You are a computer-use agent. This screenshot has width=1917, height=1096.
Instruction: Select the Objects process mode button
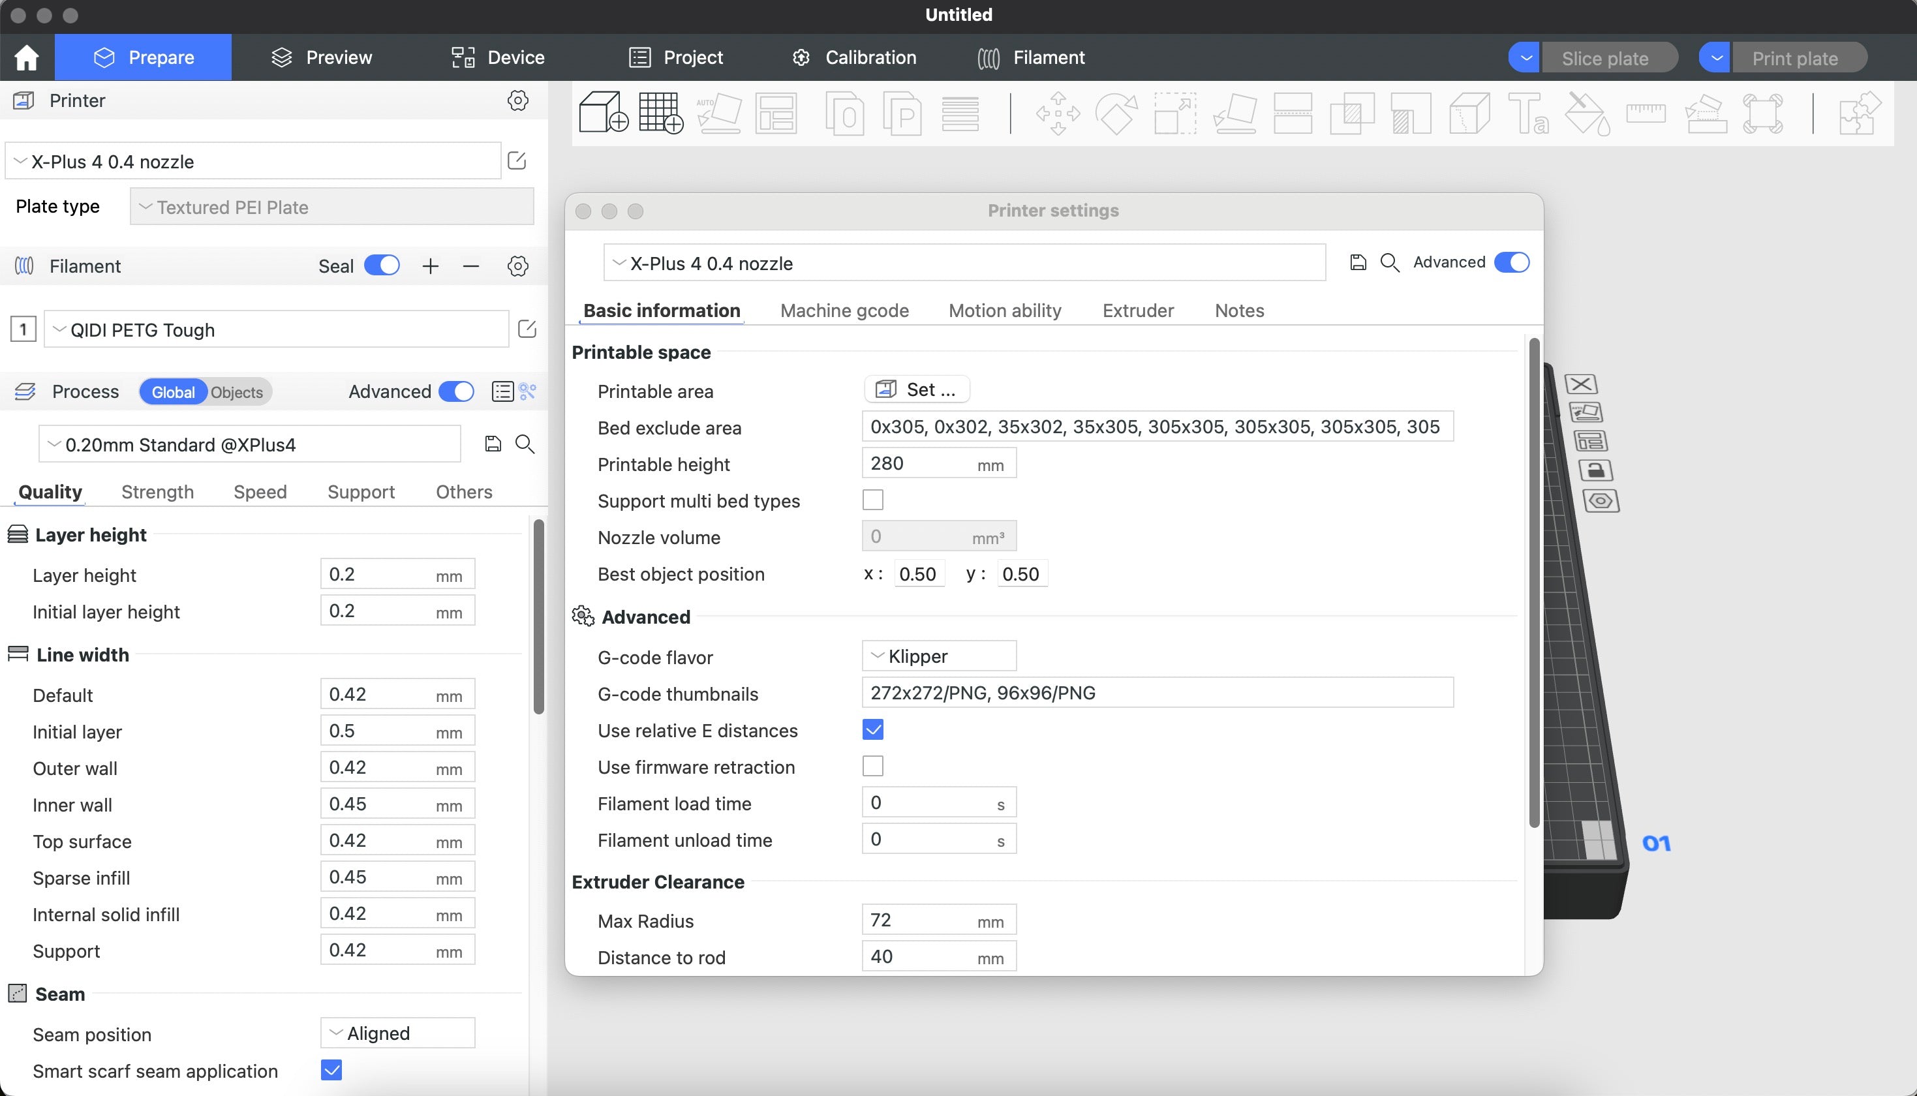[237, 392]
